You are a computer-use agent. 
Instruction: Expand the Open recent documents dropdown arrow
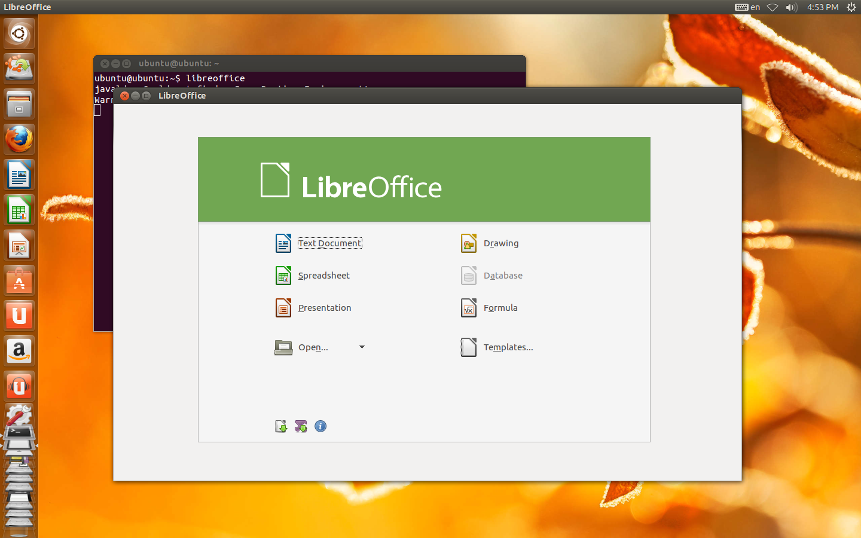[x=362, y=347]
